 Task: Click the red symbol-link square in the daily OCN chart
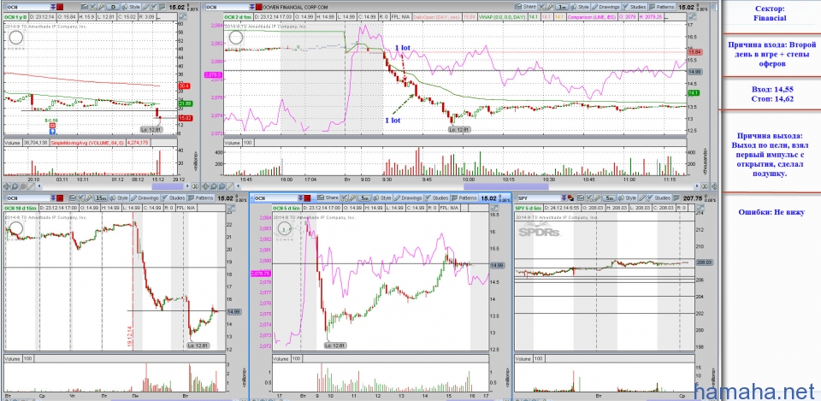(60, 7)
